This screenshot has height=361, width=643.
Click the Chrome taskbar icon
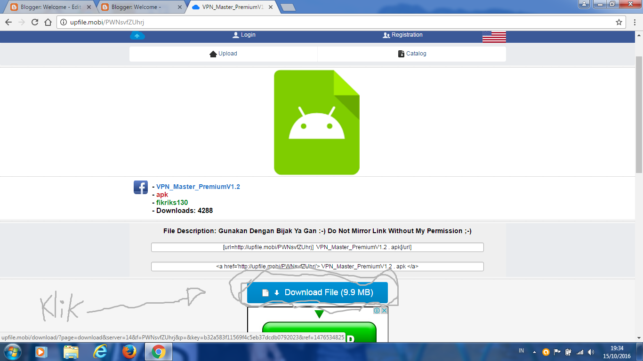pos(159,352)
